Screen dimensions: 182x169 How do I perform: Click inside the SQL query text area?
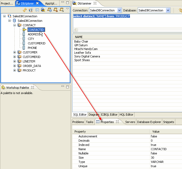tap(127, 21)
